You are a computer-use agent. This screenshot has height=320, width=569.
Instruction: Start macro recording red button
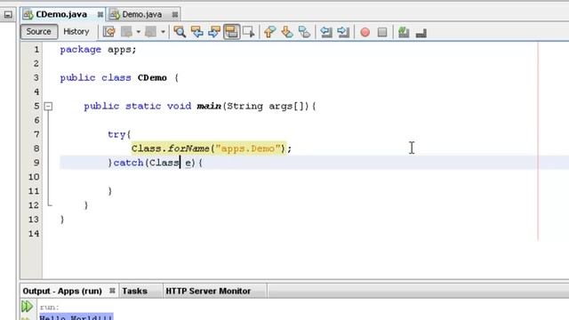[x=365, y=32]
